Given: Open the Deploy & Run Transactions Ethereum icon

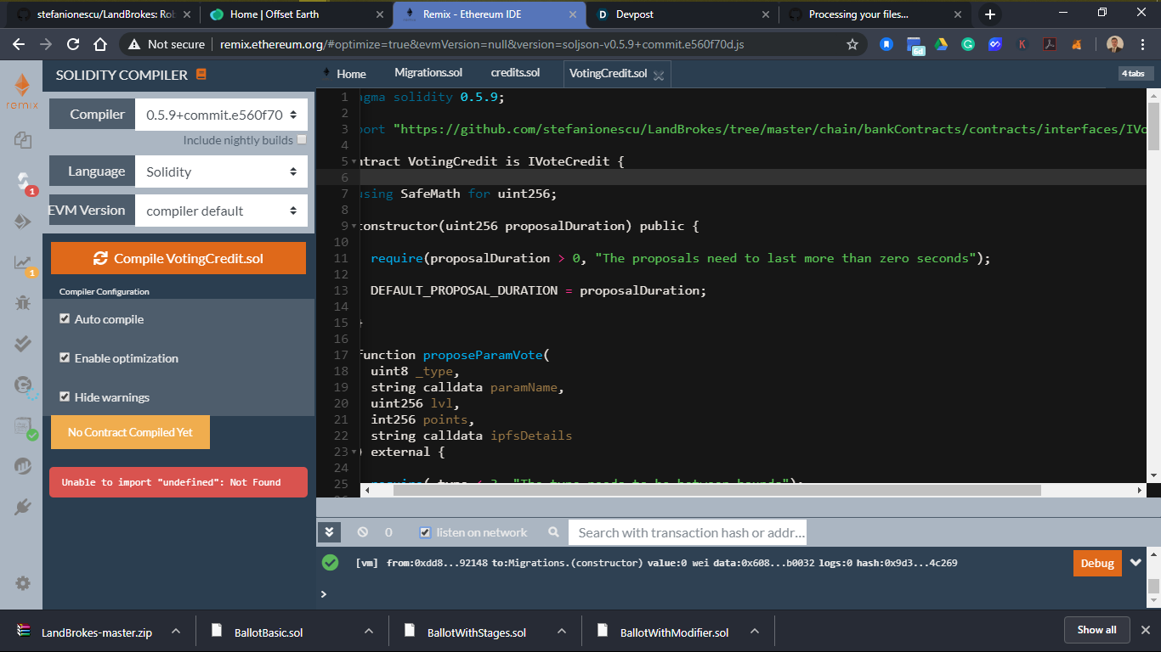Looking at the screenshot, I should coord(23,222).
